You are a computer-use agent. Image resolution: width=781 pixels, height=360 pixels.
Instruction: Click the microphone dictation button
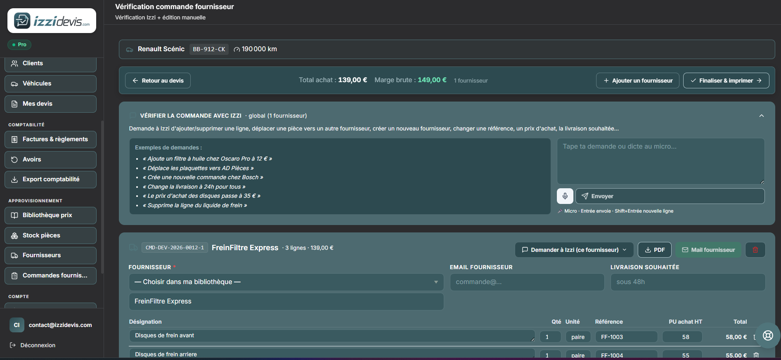[x=565, y=196]
